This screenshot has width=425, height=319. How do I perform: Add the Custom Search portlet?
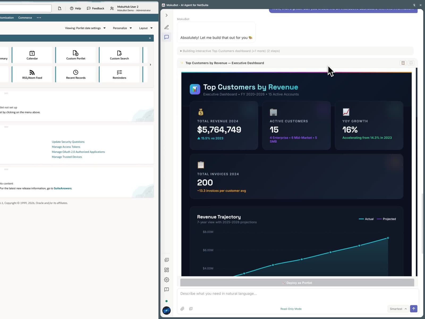(119, 55)
